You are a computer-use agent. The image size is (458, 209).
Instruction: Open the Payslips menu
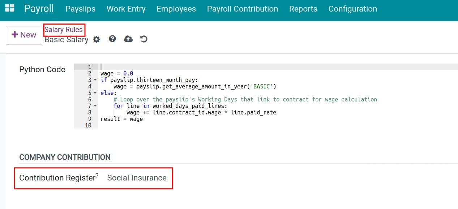click(81, 9)
